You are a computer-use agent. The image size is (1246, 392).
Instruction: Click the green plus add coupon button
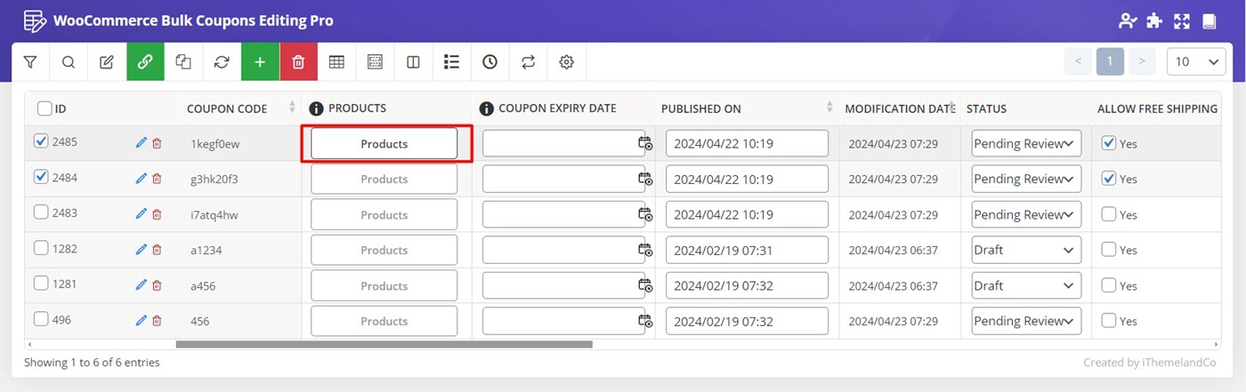click(260, 62)
